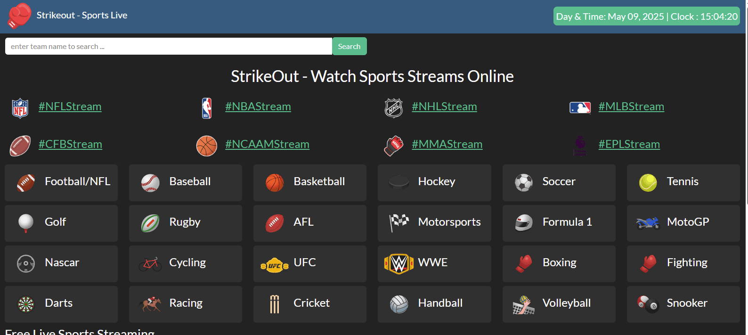748x335 pixels.
Task: Open the AFL category label
Action: (x=304, y=222)
